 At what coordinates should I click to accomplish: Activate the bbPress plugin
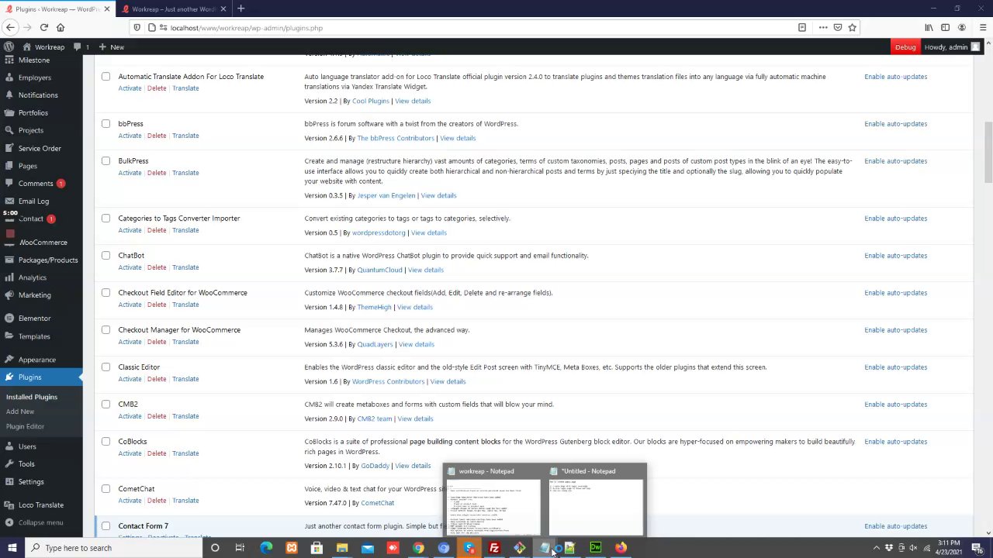[x=130, y=136]
